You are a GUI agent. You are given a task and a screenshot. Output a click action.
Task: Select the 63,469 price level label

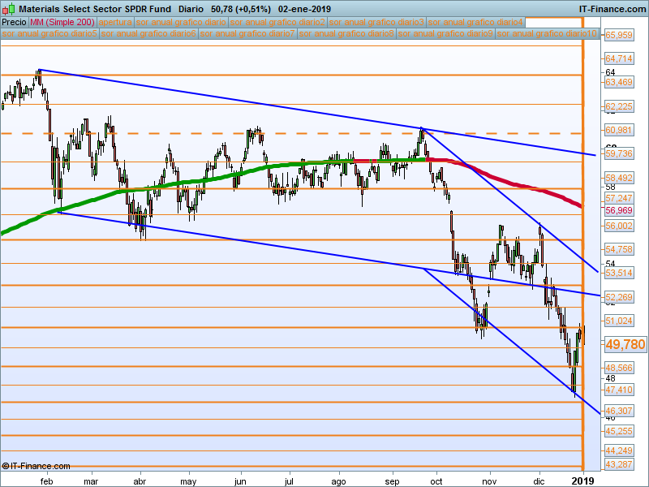[619, 82]
